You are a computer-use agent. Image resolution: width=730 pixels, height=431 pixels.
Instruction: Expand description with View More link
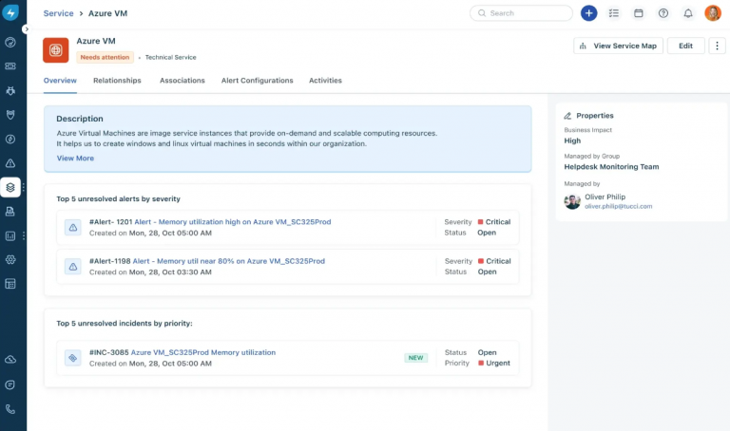click(x=75, y=159)
